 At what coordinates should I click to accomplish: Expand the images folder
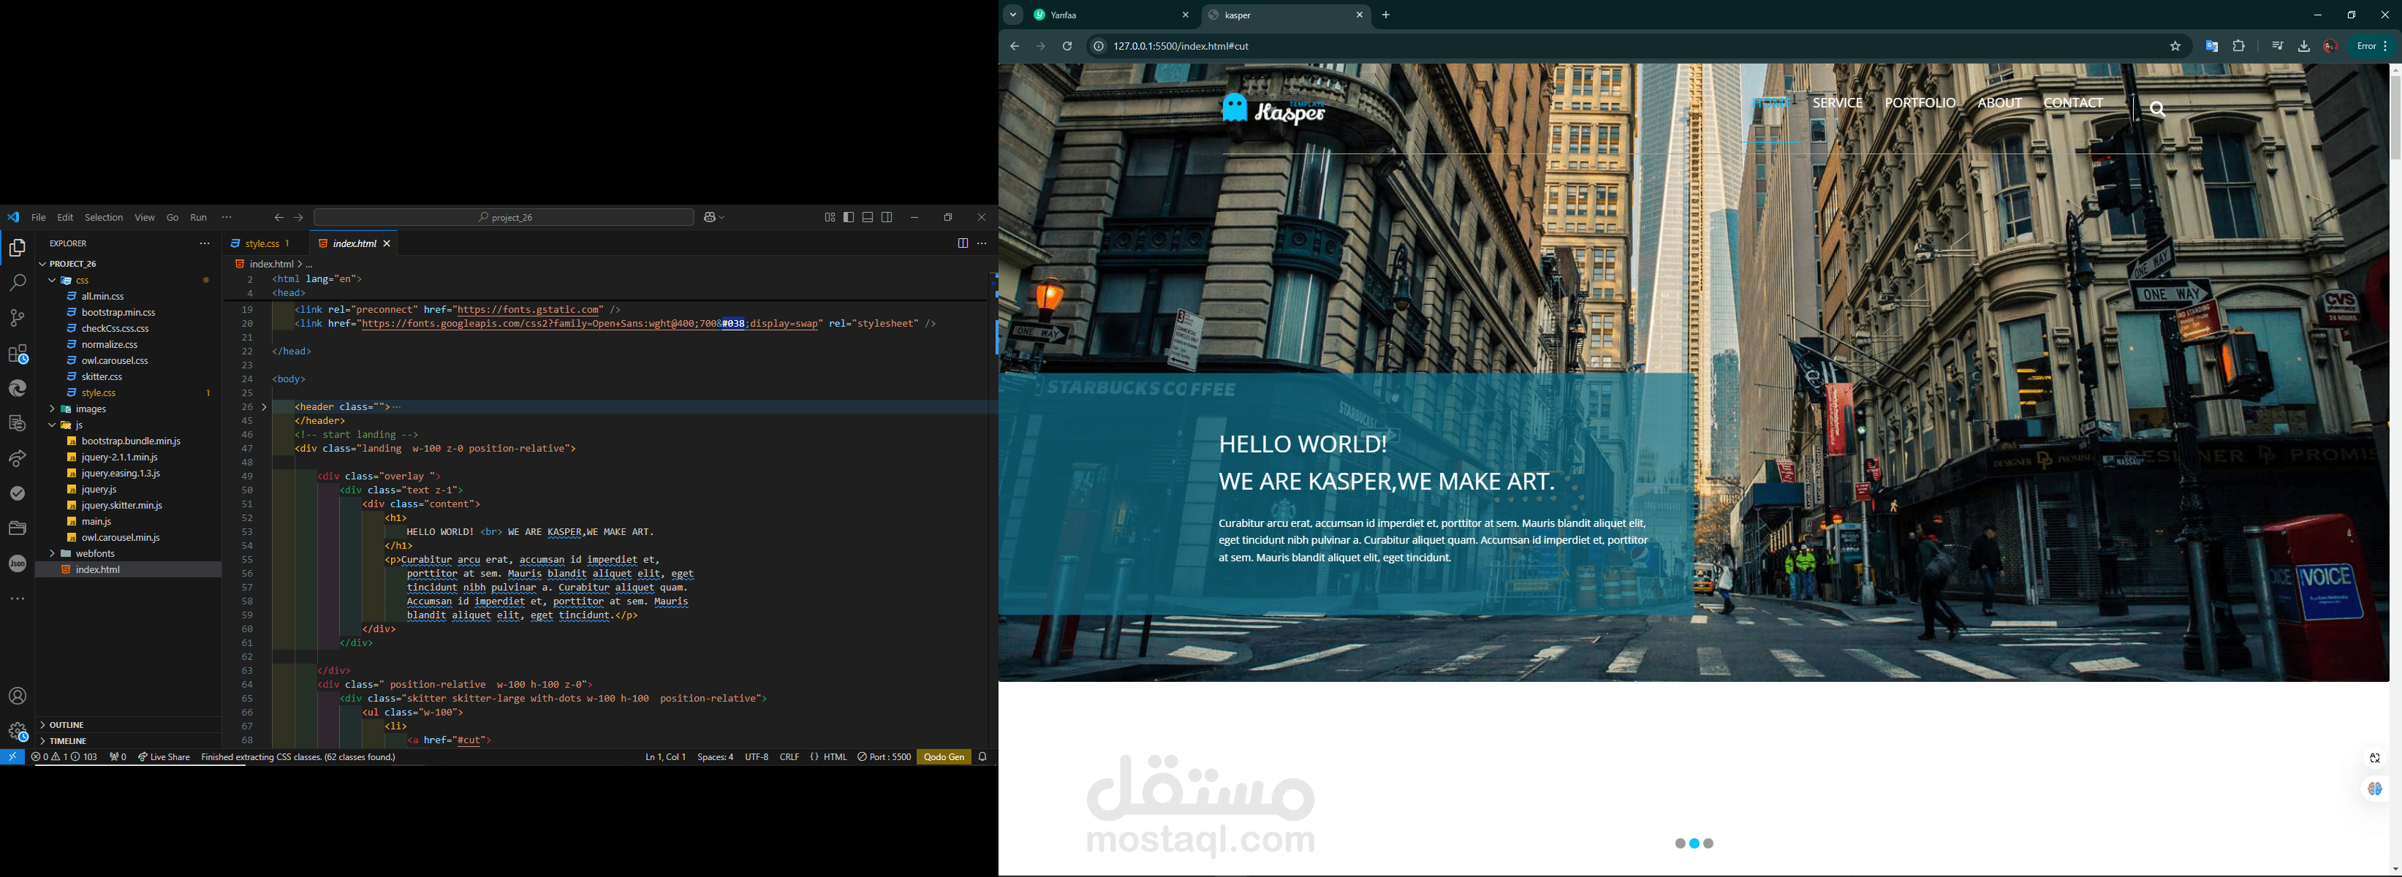click(x=89, y=409)
